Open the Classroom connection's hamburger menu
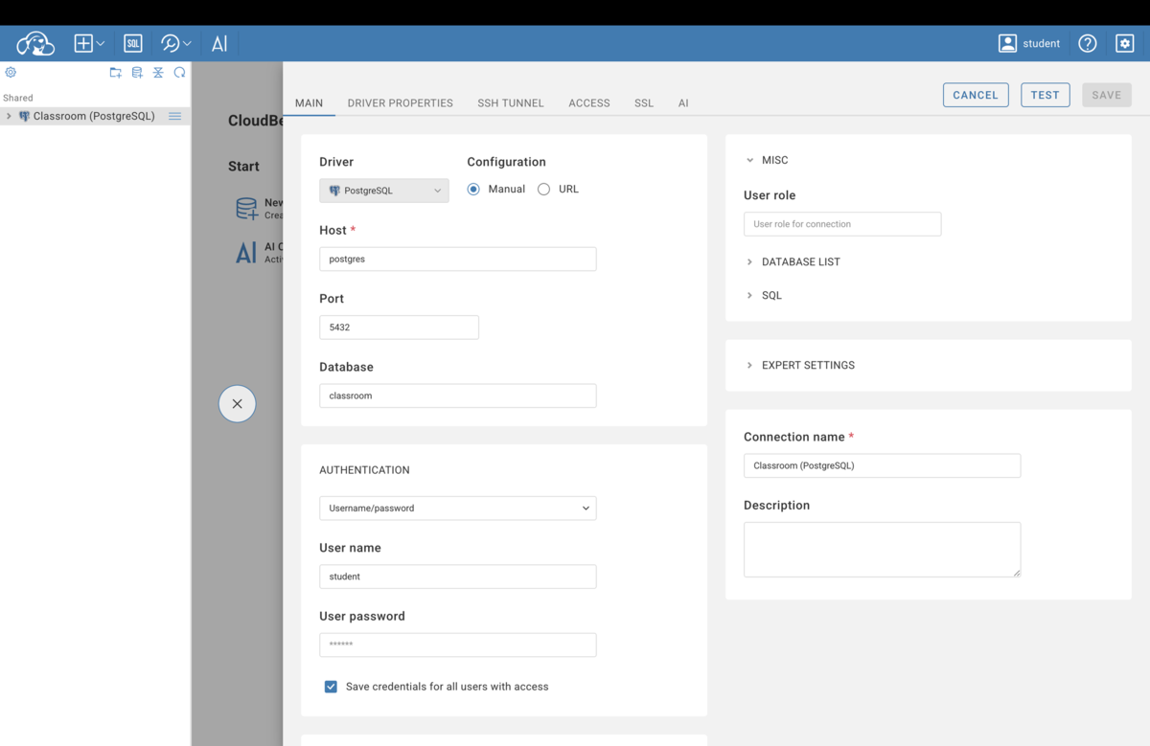1150x746 pixels. pyautogui.click(x=174, y=116)
